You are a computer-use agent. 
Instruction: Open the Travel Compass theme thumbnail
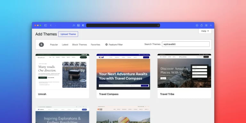[123, 72]
